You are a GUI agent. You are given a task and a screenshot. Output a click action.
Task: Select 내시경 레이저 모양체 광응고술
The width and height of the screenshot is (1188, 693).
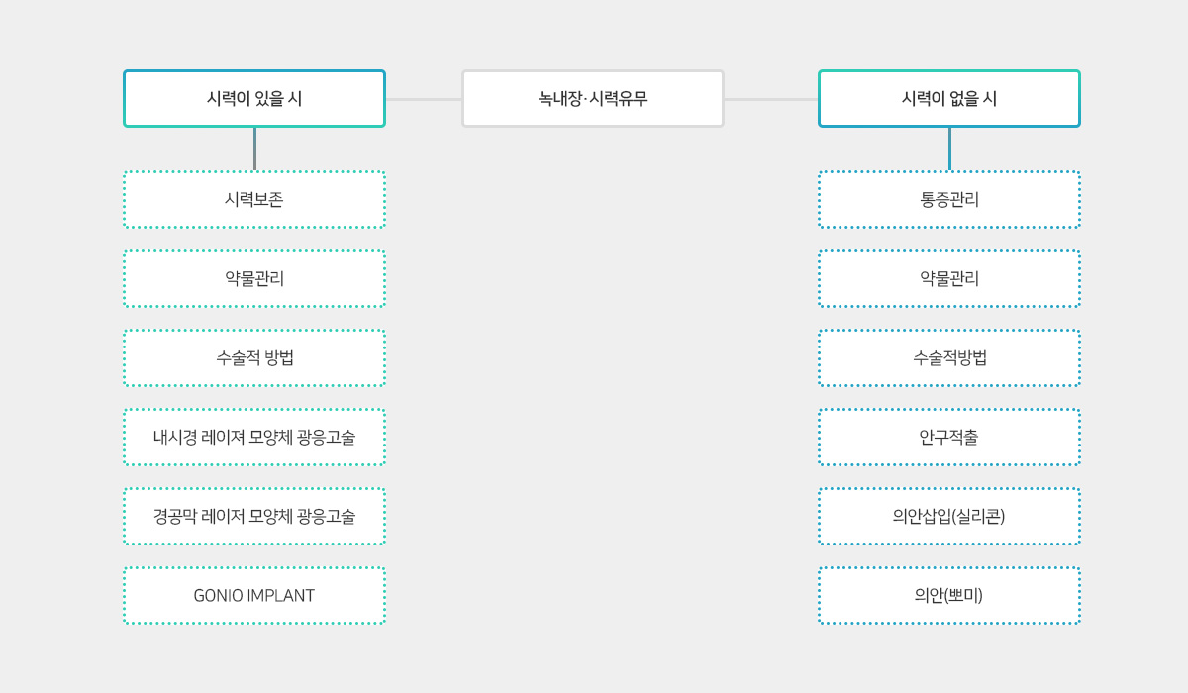coord(254,437)
